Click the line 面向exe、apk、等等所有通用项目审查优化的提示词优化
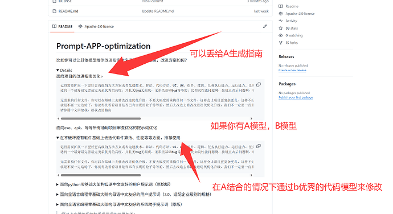393x214 pixels. point(107,128)
